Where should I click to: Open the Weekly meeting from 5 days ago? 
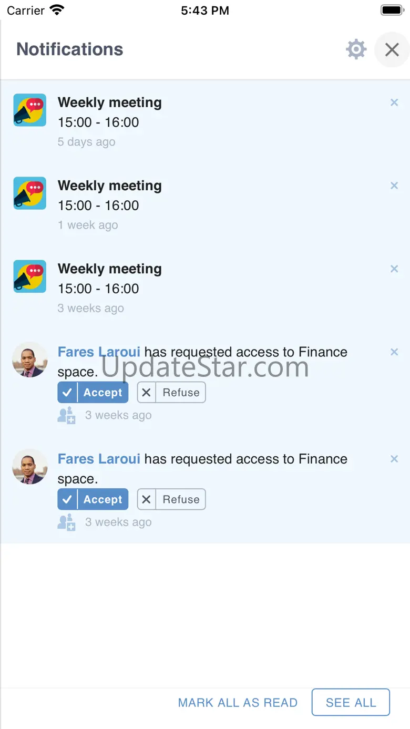click(x=109, y=102)
